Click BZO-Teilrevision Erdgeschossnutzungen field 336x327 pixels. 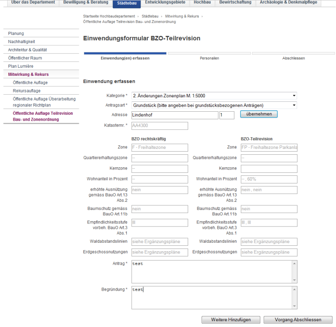point(269,253)
